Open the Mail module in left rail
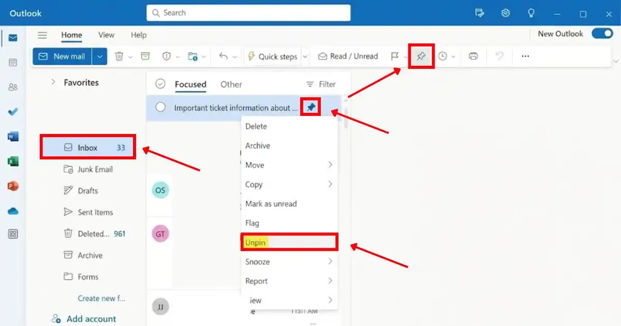This screenshot has height=326, width=621. [x=13, y=38]
